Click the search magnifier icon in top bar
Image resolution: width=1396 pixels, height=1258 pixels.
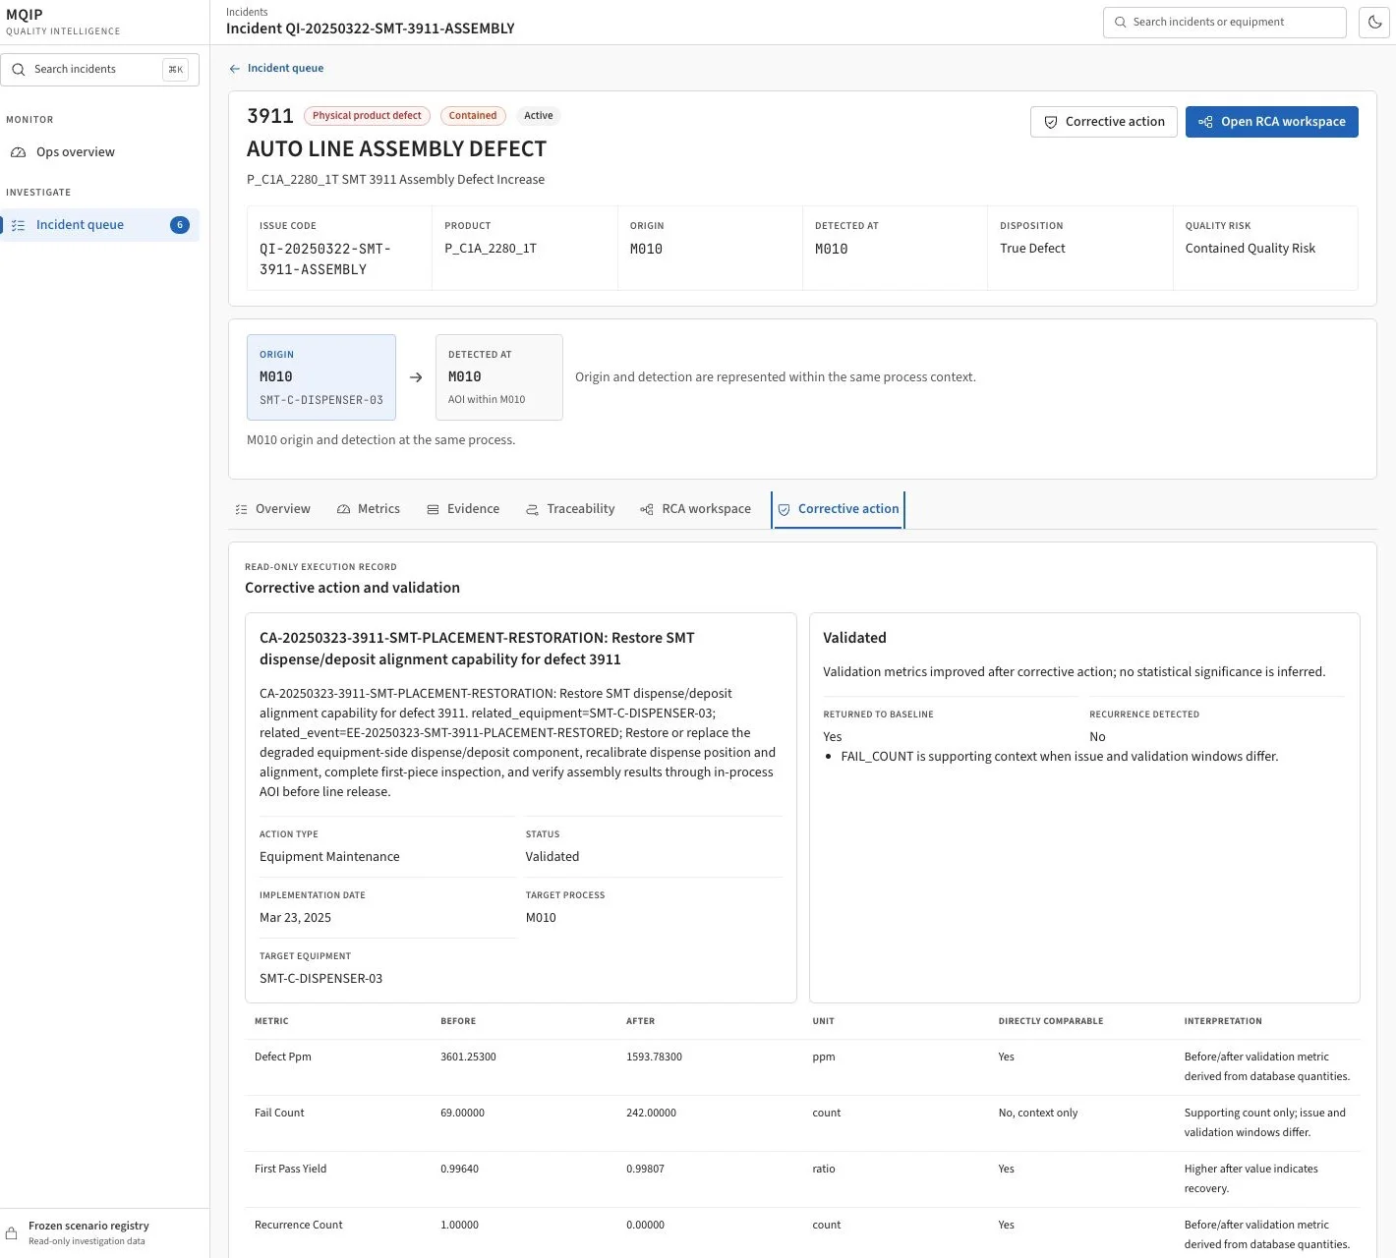tap(1120, 22)
